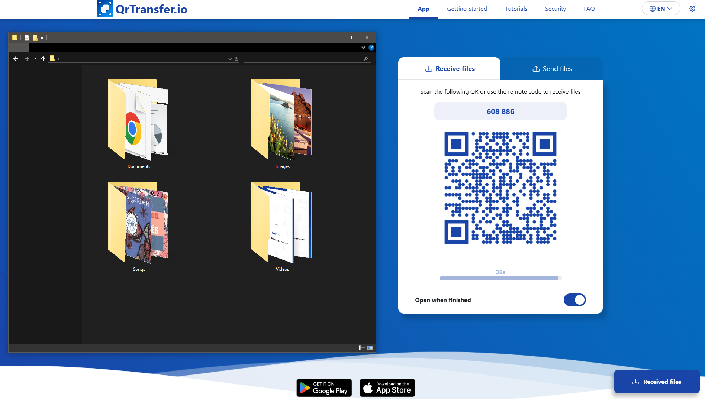This screenshot has height=399, width=705.
Task: Click the search magnifier icon
Action: (x=366, y=59)
